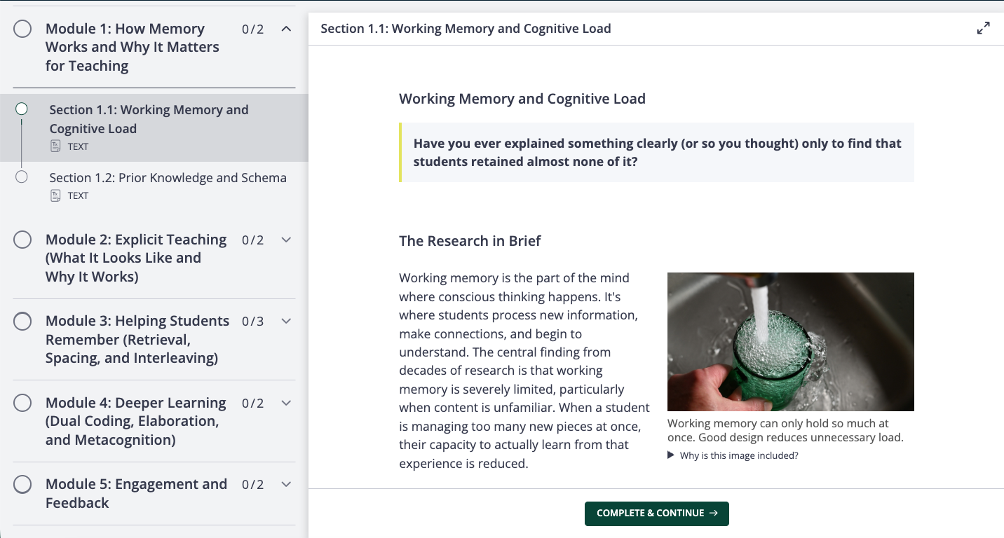Click the 'Working Memory and Cognitive Load' content heading
The height and width of the screenshot is (538, 1004).
(522, 99)
